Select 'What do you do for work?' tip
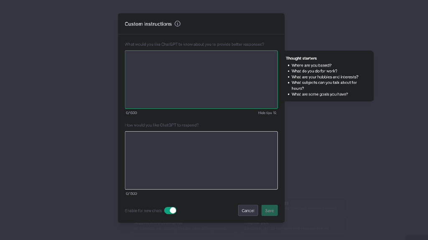428x240 pixels. (314, 71)
